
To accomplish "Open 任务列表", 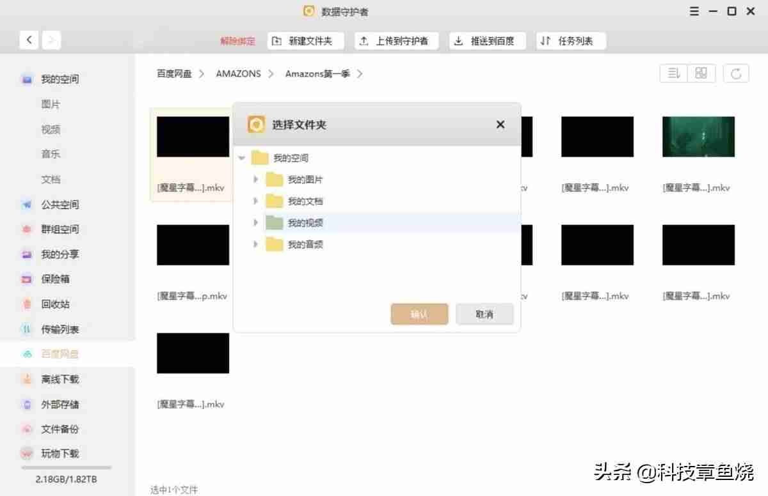I will [x=571, y=41].
